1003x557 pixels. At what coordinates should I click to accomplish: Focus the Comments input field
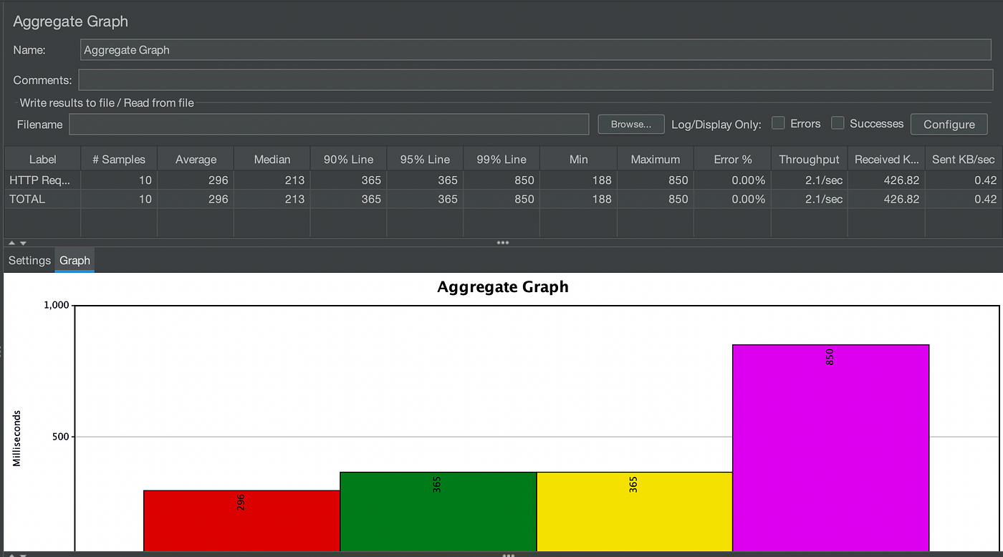pos(536,79)
